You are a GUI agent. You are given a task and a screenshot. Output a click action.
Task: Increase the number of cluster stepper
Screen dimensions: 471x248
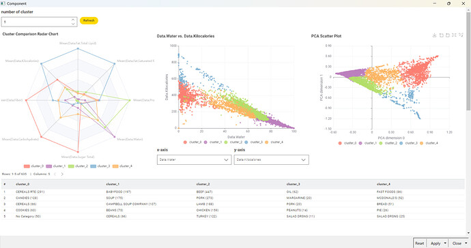[x=73, y=20]
